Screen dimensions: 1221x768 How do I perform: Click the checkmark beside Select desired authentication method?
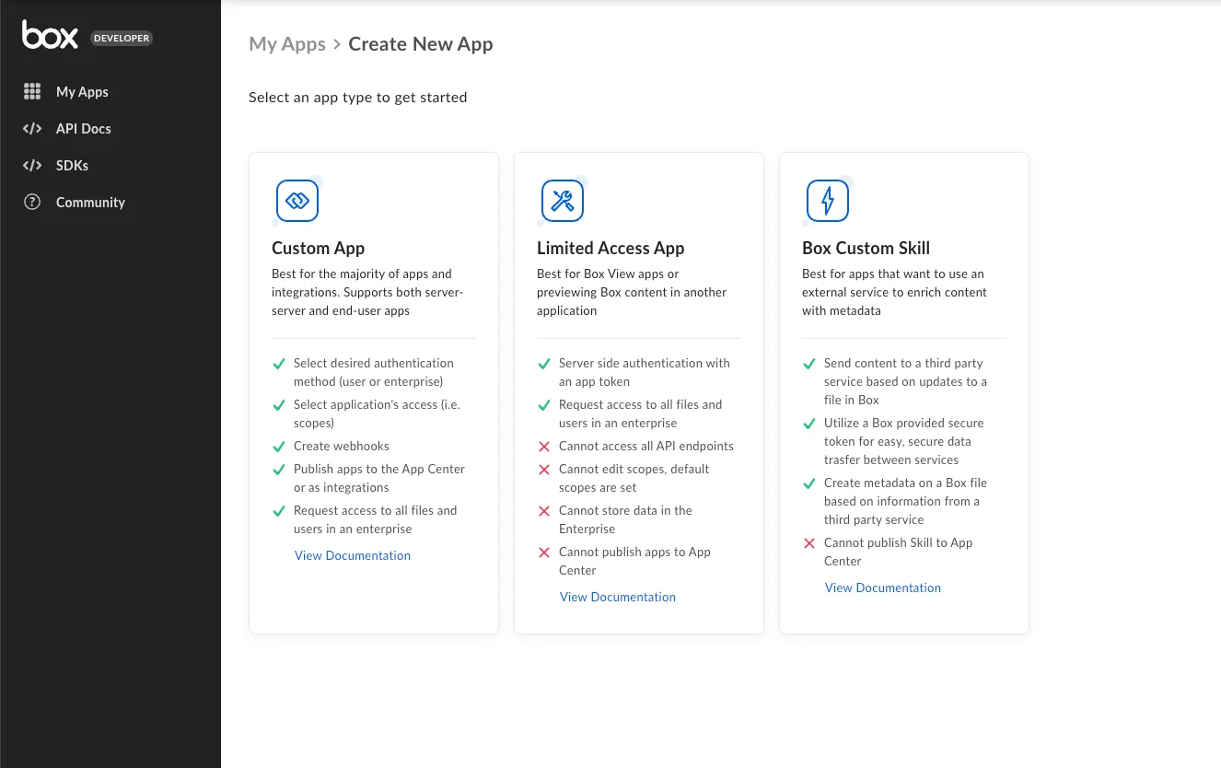[x=279, y=364]
